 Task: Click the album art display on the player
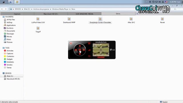pyautogui.click(x=101, y=50)
